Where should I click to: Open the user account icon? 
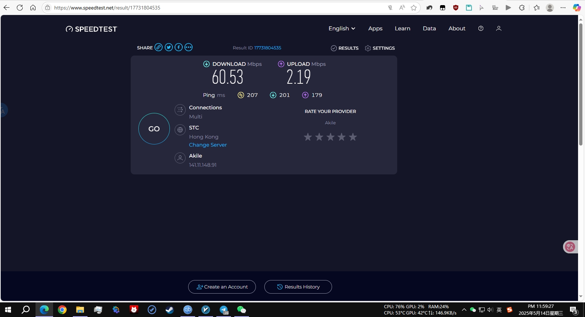(x=498, y=29)
